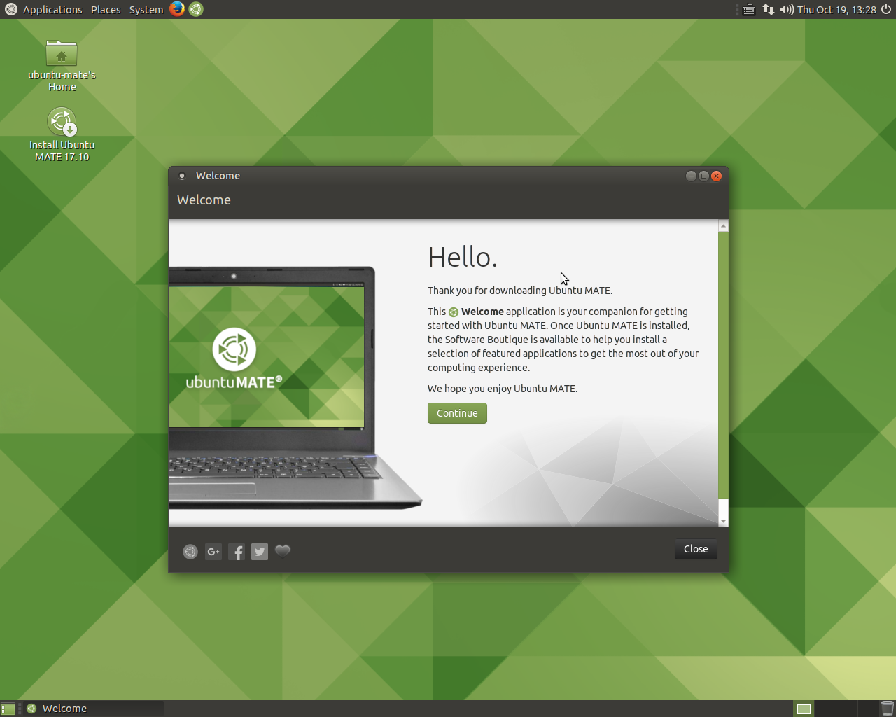Minimize the Welcome window
The width and height of the screenshot is (896, 717).
click(691, 176)
